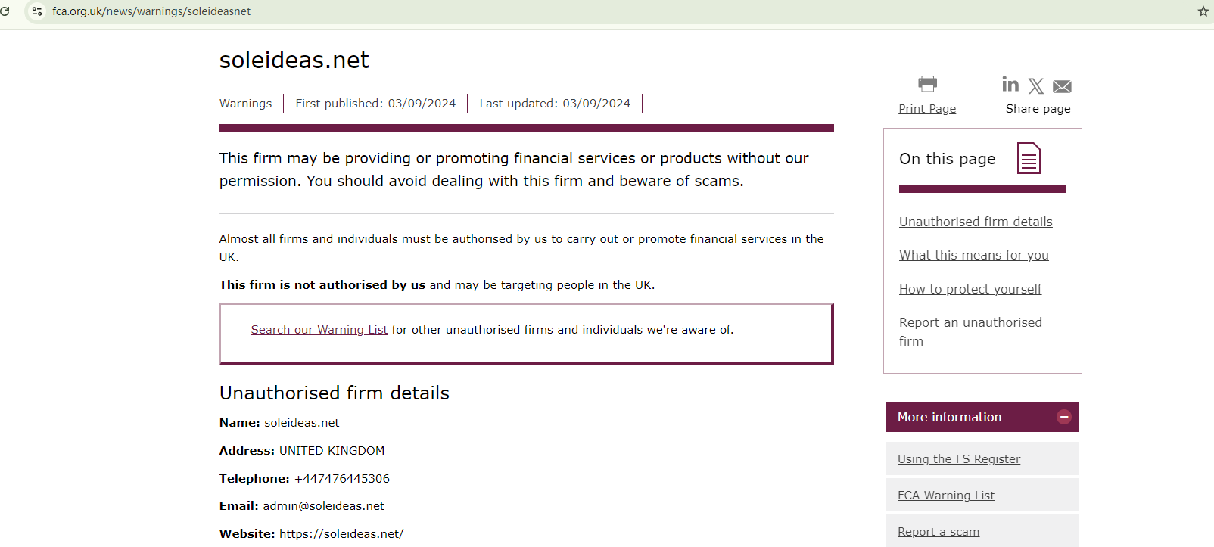Share page via email icon
The image size is (1214, 547).
(1062, 86)
